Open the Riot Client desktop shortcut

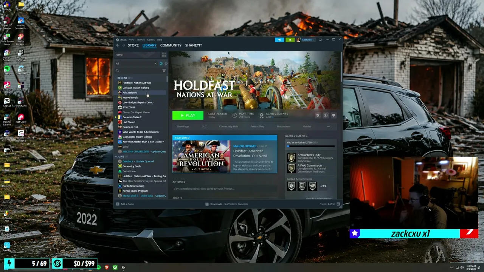(x=21, y=118)
